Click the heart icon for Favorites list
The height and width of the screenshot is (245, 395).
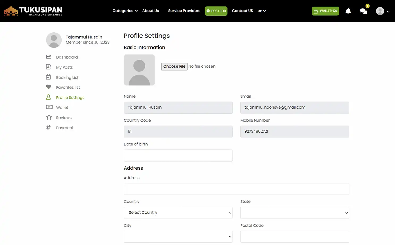click(x=49, y=87)
